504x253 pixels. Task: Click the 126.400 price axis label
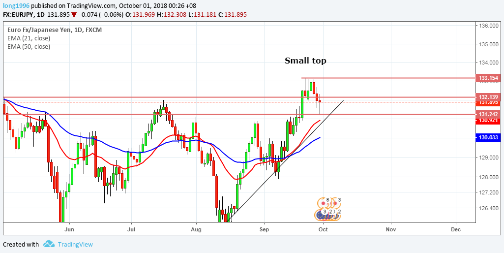(489, 208)
